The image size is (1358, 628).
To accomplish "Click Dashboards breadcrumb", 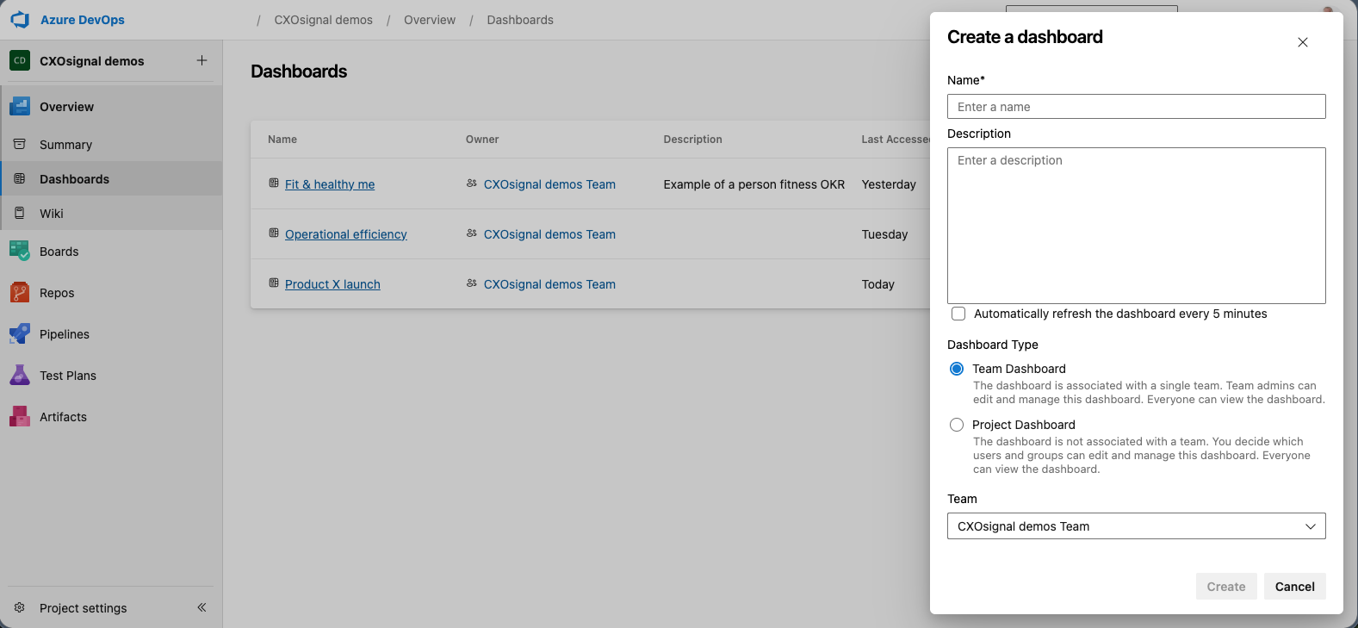I will pyautogui.click(x=520, y=20).
